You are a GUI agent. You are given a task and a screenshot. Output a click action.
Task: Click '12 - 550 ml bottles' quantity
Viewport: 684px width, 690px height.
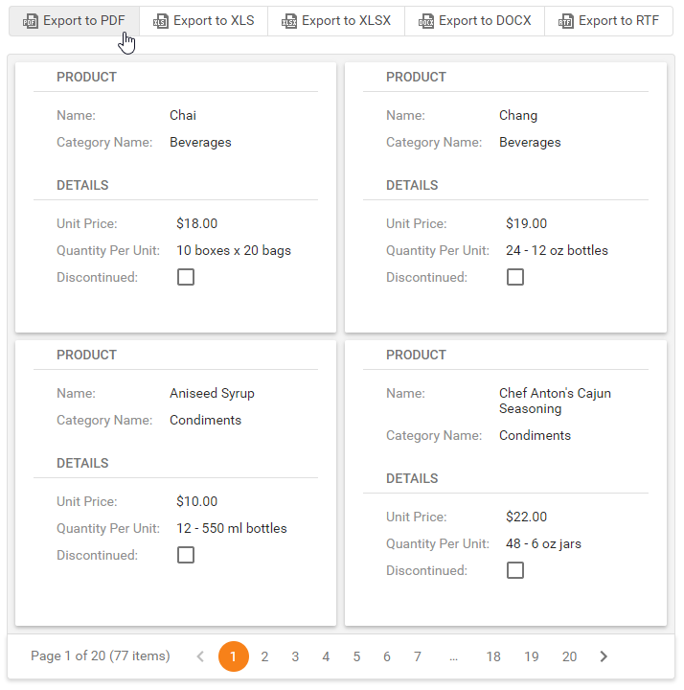[x=232, y=528]
